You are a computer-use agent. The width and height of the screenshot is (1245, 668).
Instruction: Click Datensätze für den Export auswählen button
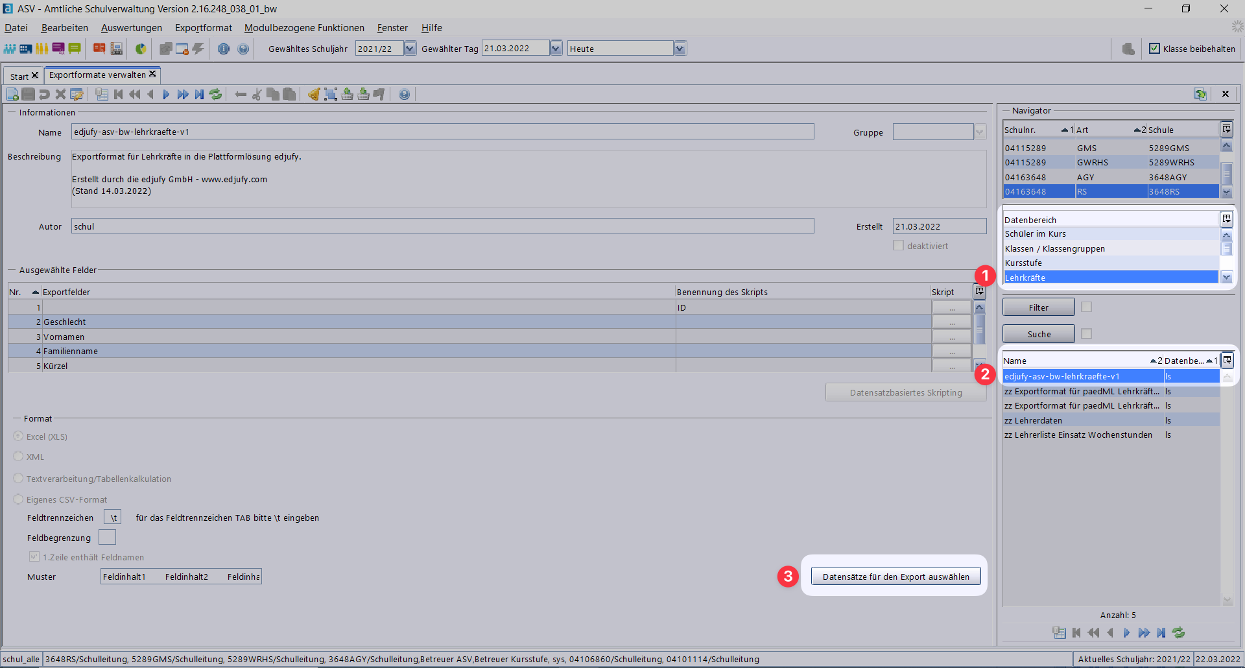(x=895, y=577)
